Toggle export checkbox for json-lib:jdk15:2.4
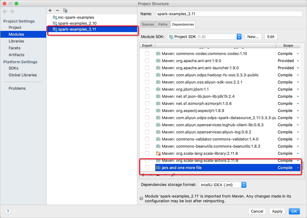Screen dimensions: 307x218 click(147, 96)
